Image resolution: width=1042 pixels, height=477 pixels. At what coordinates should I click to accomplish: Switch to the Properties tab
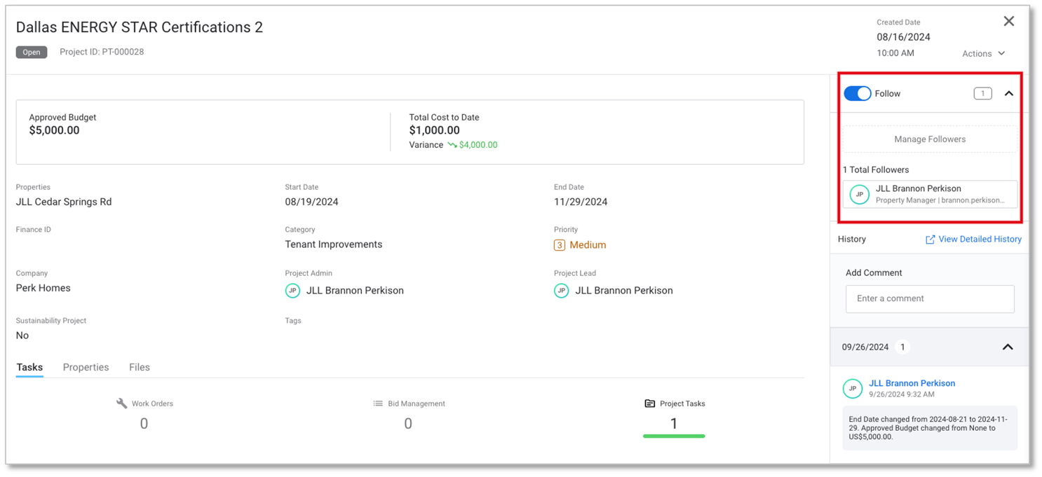[x=86, y=367]
